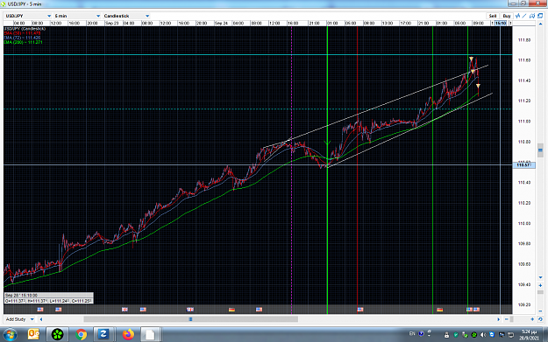Open the Windows Start menu
Screen dimensions: 548x342
tap(10, 334)
